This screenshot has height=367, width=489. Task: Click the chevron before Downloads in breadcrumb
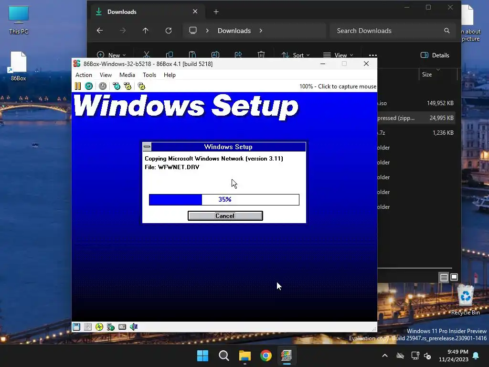[x=207, y=31]
